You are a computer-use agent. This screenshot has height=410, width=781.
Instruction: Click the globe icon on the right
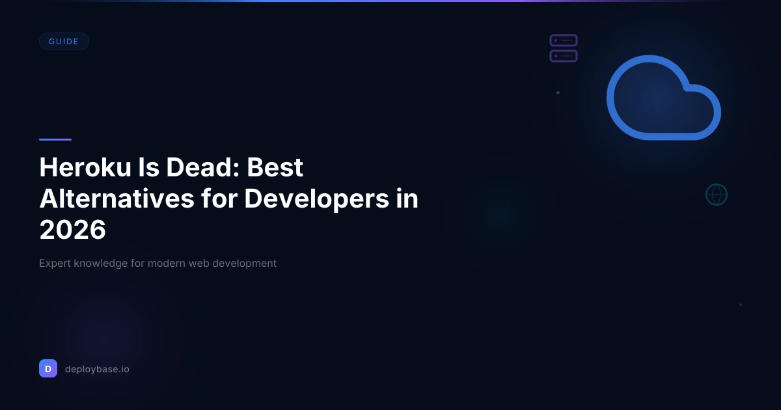coord(717,195)
